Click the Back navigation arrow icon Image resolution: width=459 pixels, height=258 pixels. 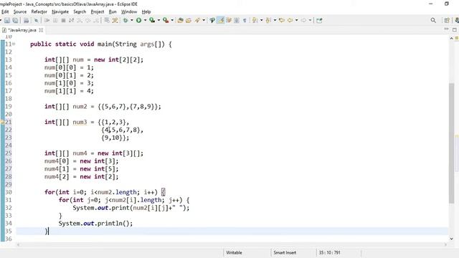(x=290, y=21)
